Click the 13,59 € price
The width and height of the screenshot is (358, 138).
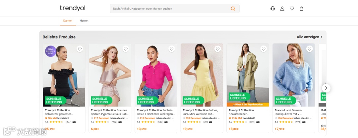click(x=142, y=129)
